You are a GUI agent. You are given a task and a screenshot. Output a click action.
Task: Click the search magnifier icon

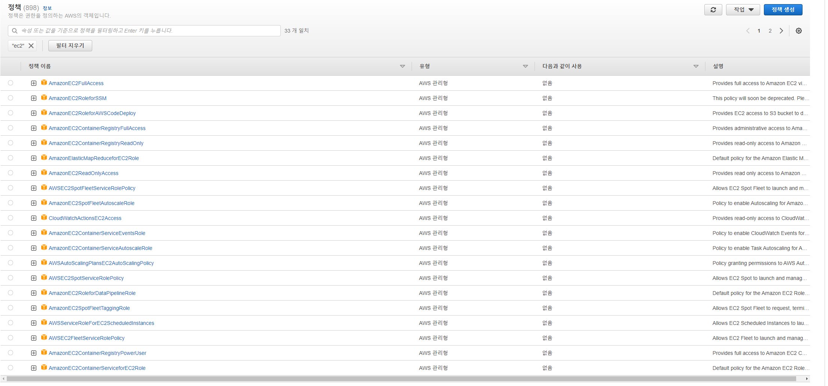(15, 31)
